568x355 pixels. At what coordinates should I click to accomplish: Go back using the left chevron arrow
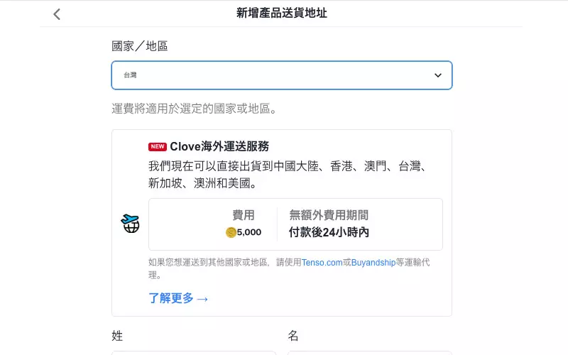coord(57,14)
